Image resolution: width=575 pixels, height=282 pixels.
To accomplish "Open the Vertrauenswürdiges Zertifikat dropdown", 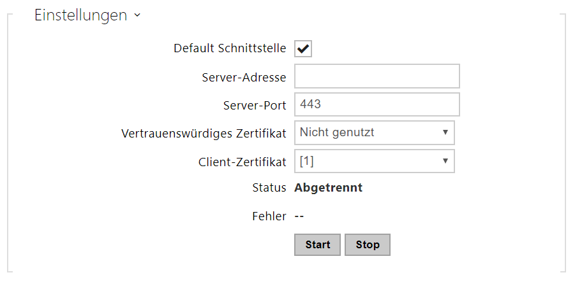I will pos(373,133).
